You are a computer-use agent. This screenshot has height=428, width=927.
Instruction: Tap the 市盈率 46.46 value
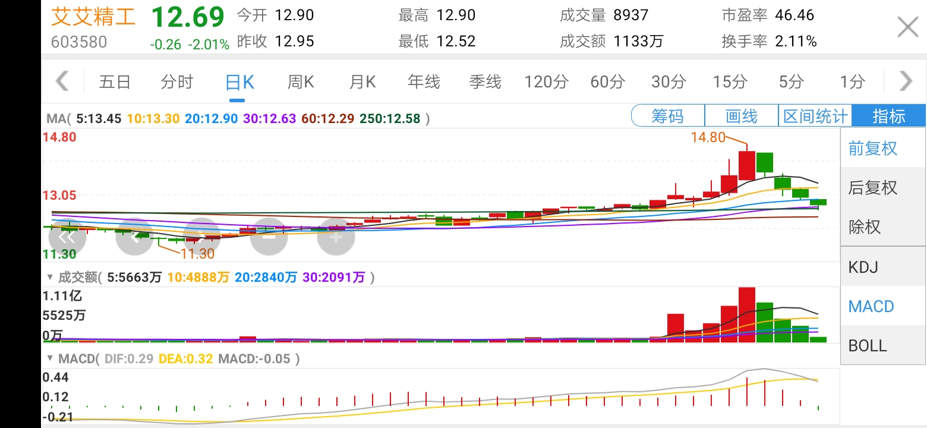pos(794,15)
